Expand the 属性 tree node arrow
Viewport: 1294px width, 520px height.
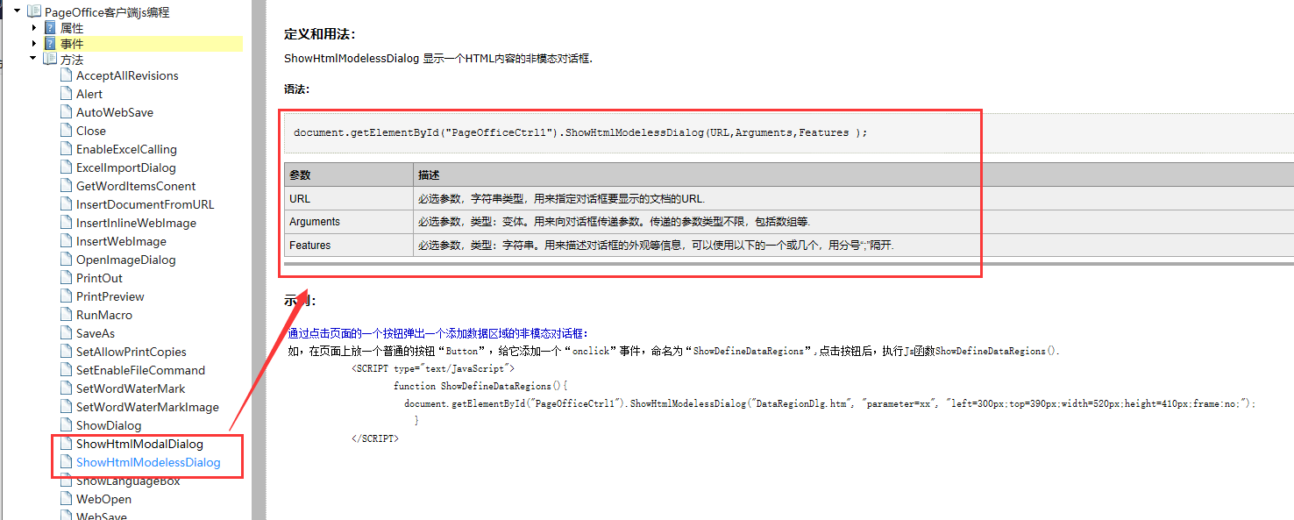[34, 27]
